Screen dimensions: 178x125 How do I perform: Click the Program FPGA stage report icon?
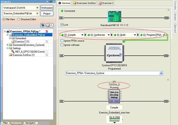coord(144,35)
